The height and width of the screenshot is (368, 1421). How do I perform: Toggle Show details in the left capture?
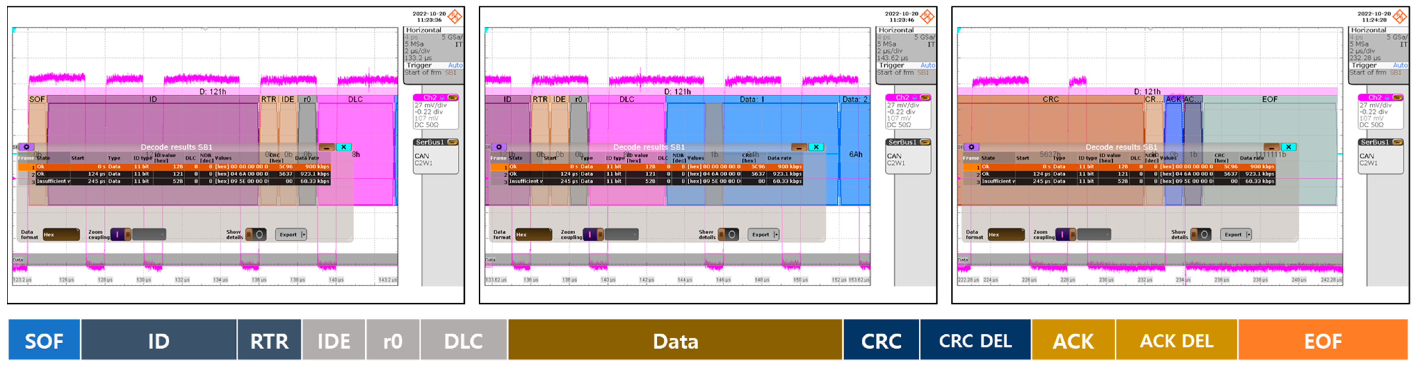255,235
